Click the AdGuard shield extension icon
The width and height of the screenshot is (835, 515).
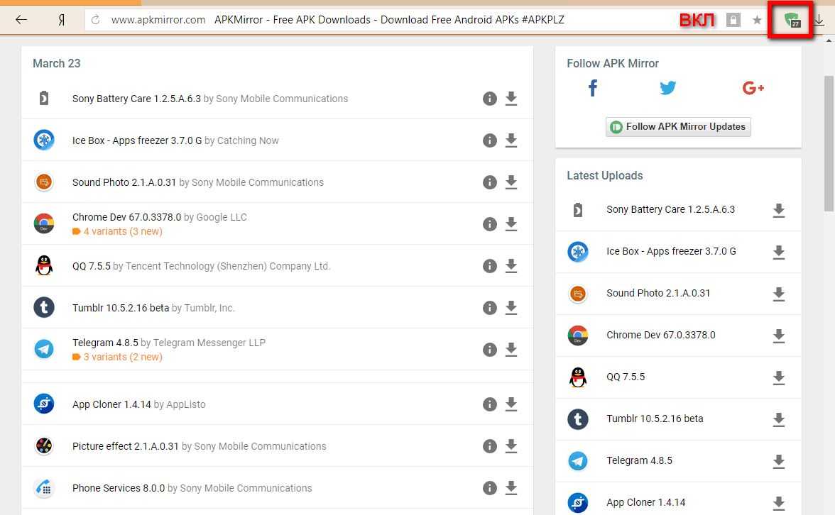[x=793, y=21]
